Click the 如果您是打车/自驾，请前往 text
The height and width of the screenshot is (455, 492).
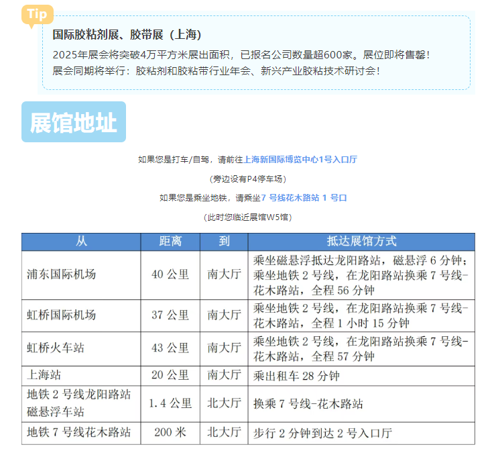(191, 160)
